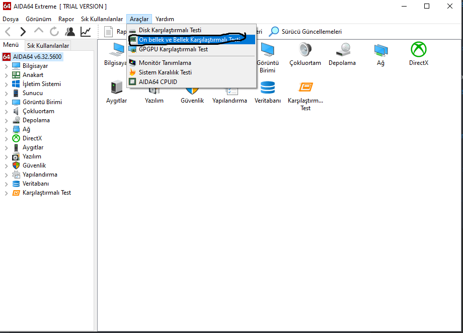Go back with the left arrow toolbar icon
The height and width of the screenshot is (333, 463).
[8, 32]
